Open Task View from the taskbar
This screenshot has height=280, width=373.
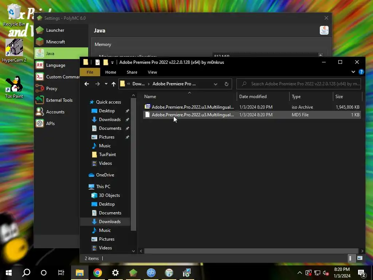(61, 272)
